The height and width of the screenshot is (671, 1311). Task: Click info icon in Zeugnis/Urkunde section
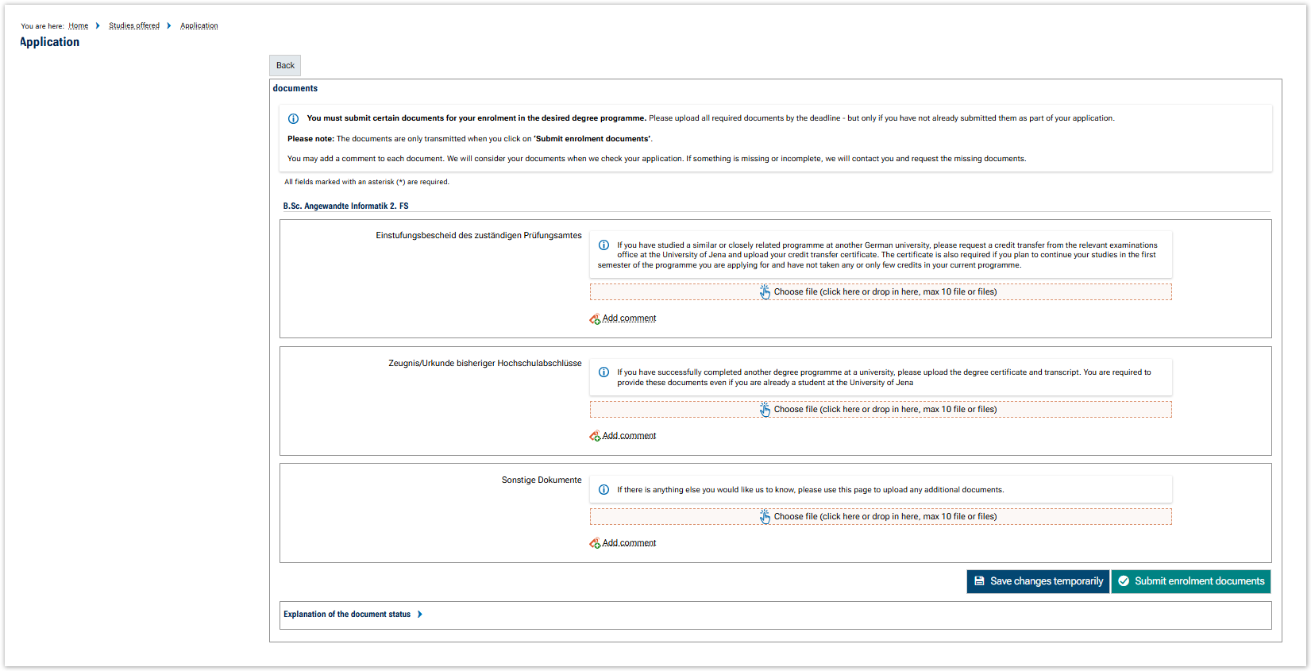point(603,372)
